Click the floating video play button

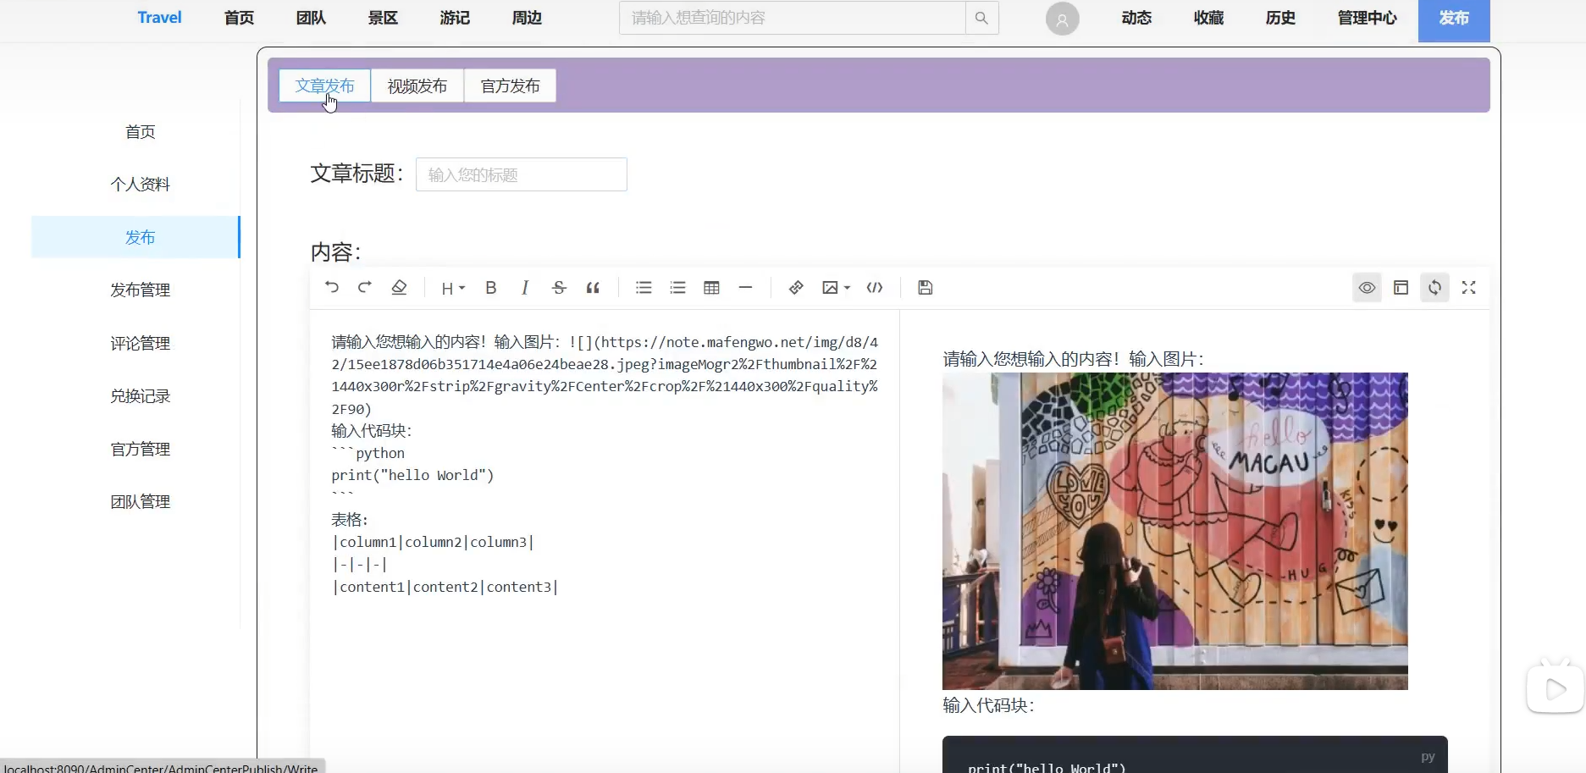(x=1556, y=689)
